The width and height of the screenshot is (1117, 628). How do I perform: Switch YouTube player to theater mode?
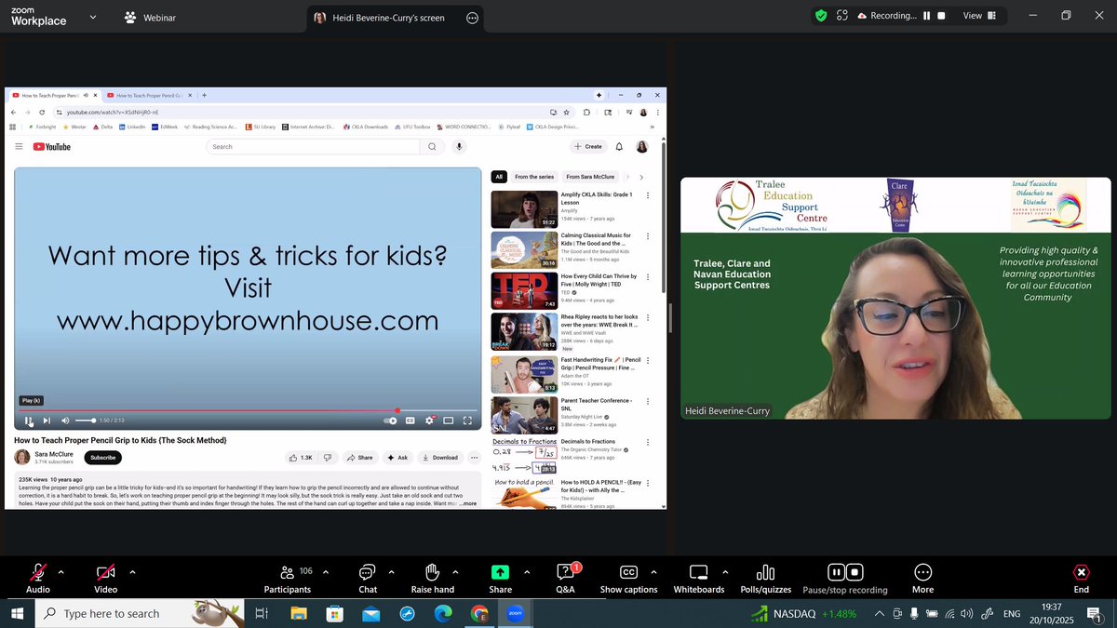click(x=448, y=421)
